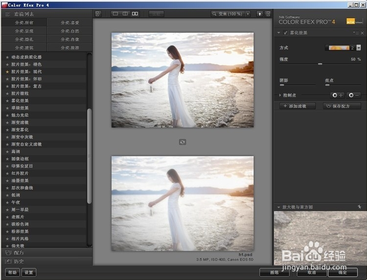Toggle favorite star for 老照片
Screen dimensions: 367x280
tap(7, 216)
